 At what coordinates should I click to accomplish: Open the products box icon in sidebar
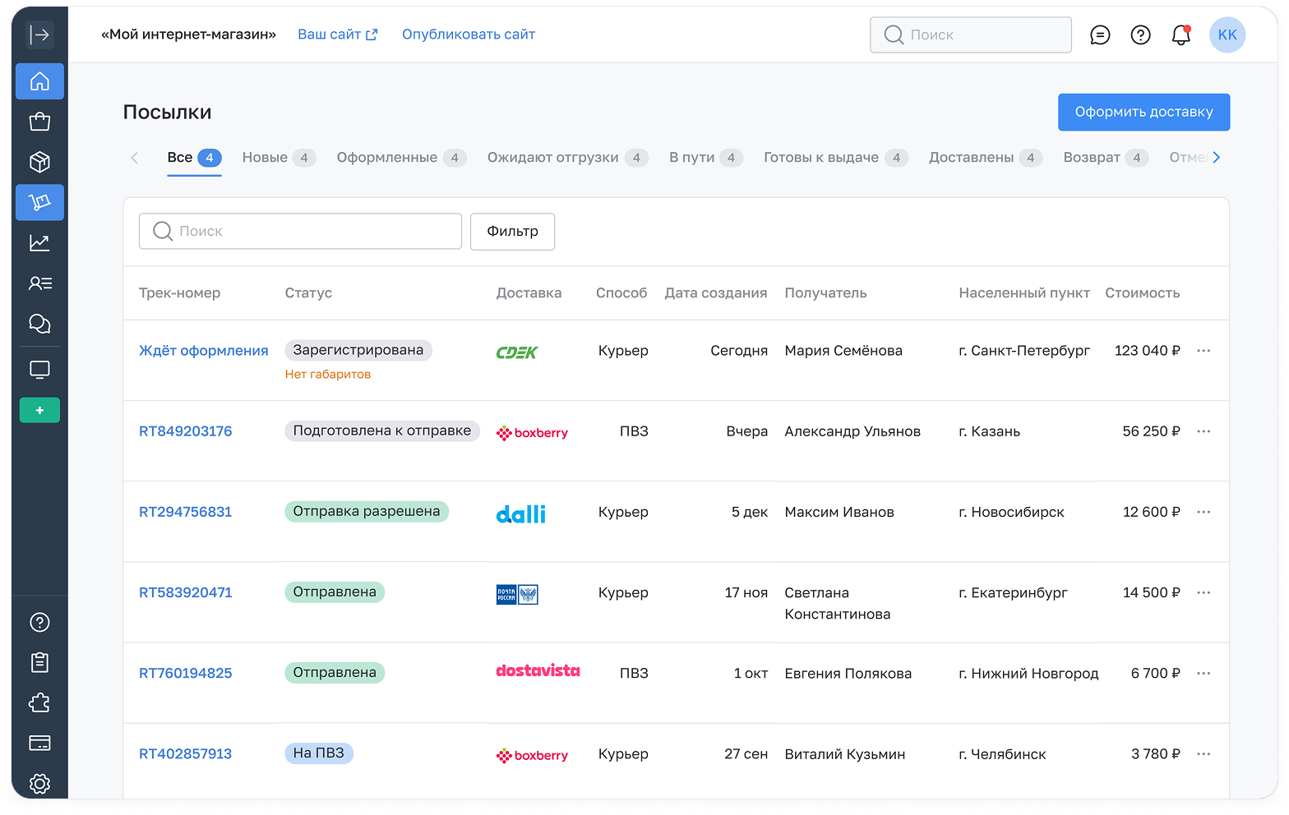point(39,162)
